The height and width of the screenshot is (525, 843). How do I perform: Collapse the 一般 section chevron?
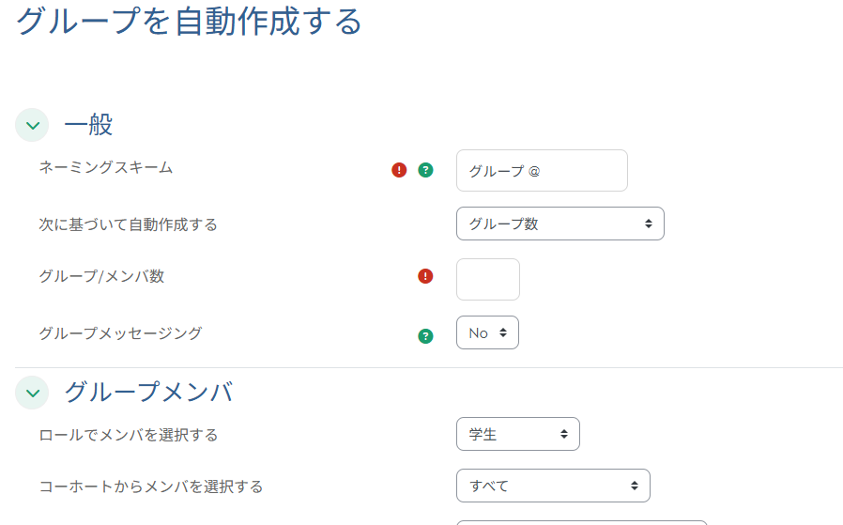coord(32,125)
